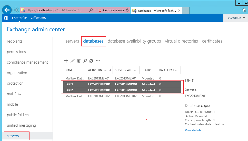Click the browser Forward arrow button
Screen dimensions: 248x141
coord(16,10)
